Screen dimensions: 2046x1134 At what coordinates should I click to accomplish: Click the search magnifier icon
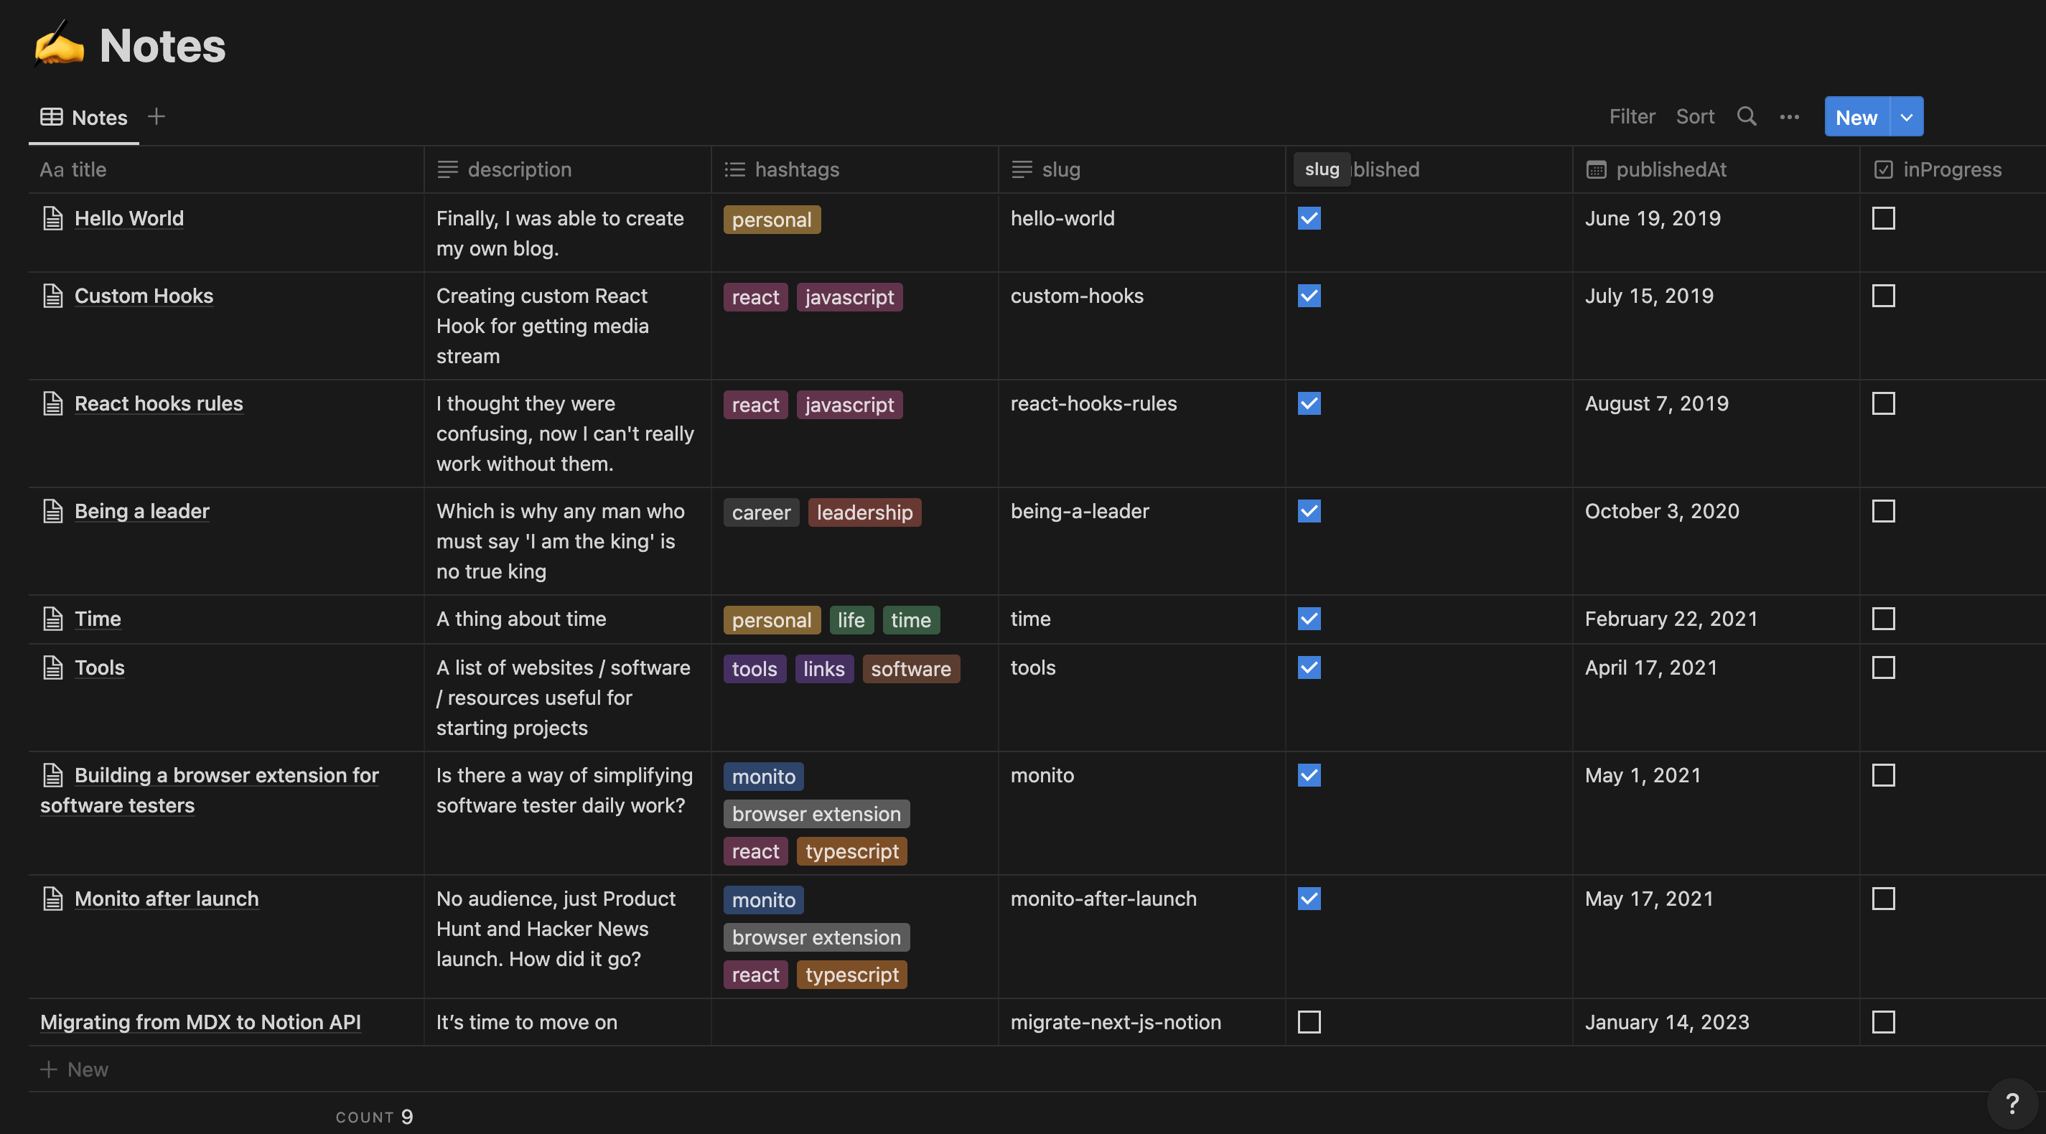pos(1746,117)
